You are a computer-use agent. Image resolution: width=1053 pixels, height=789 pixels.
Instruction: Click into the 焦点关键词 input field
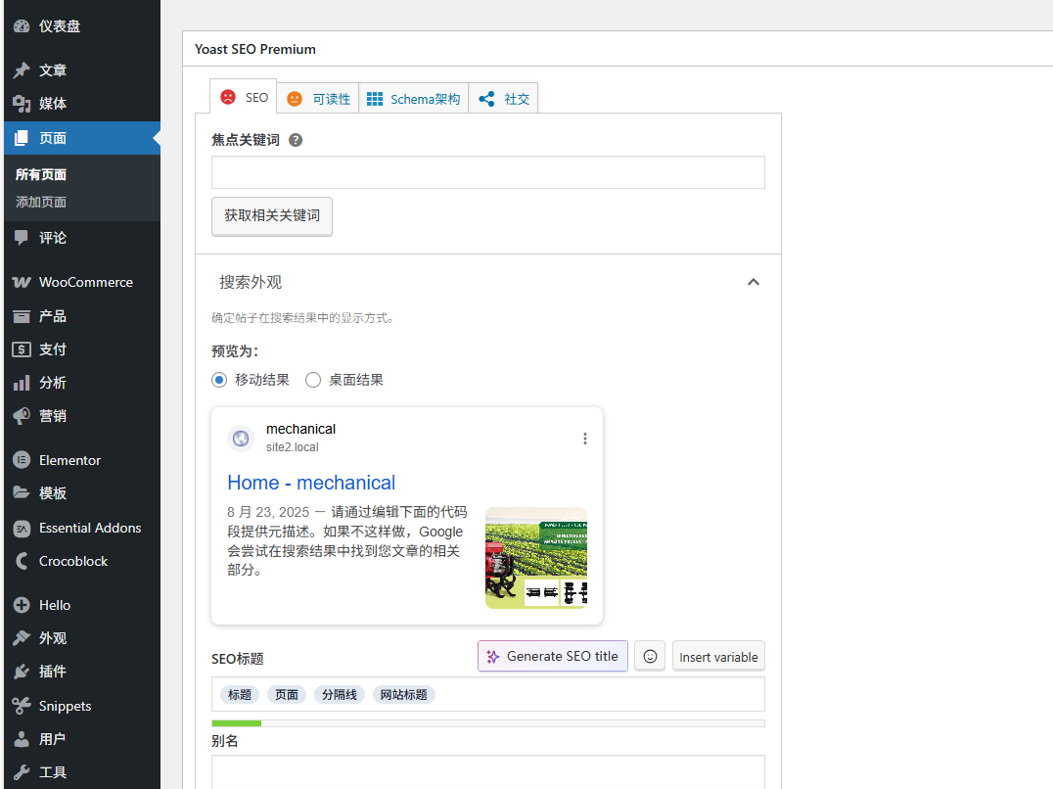487,172
